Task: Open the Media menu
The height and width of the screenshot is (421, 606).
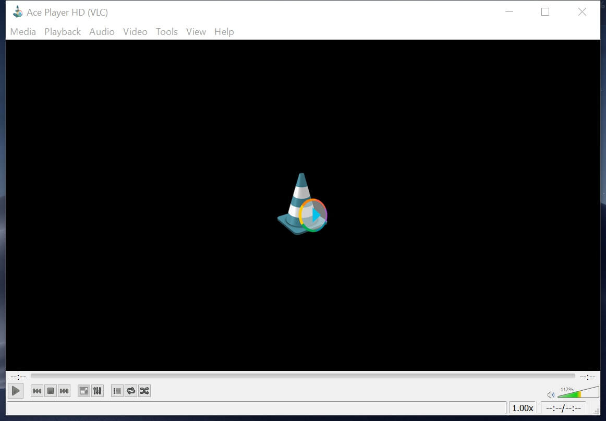Action: tap(23, 32)
